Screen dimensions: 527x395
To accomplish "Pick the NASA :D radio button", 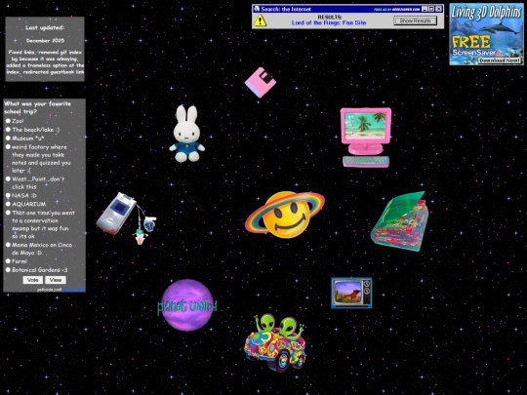I will (8, 195).
